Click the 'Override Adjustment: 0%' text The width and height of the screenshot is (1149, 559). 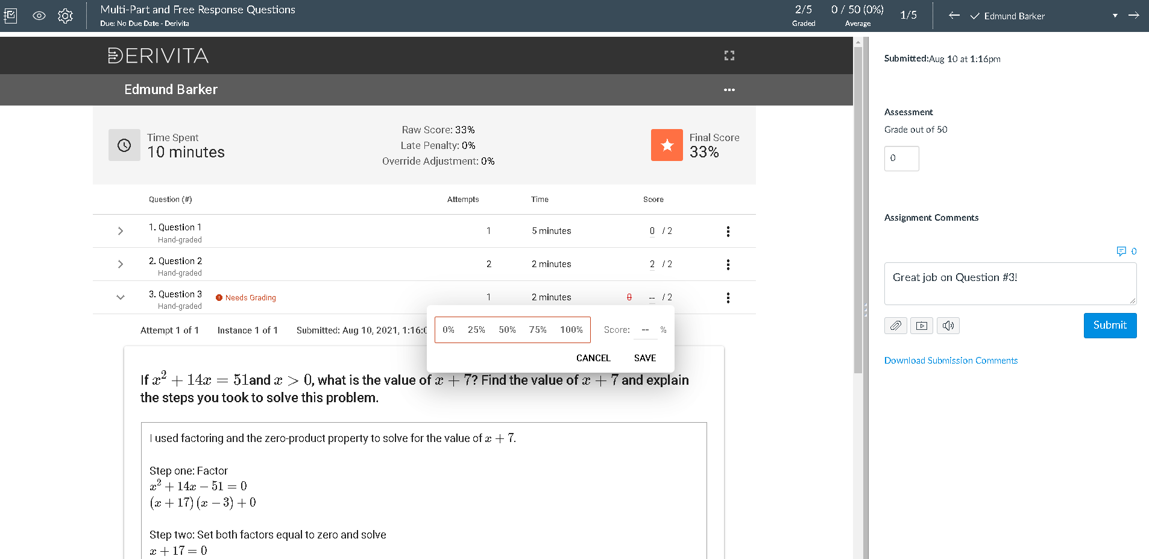point(438,161)
